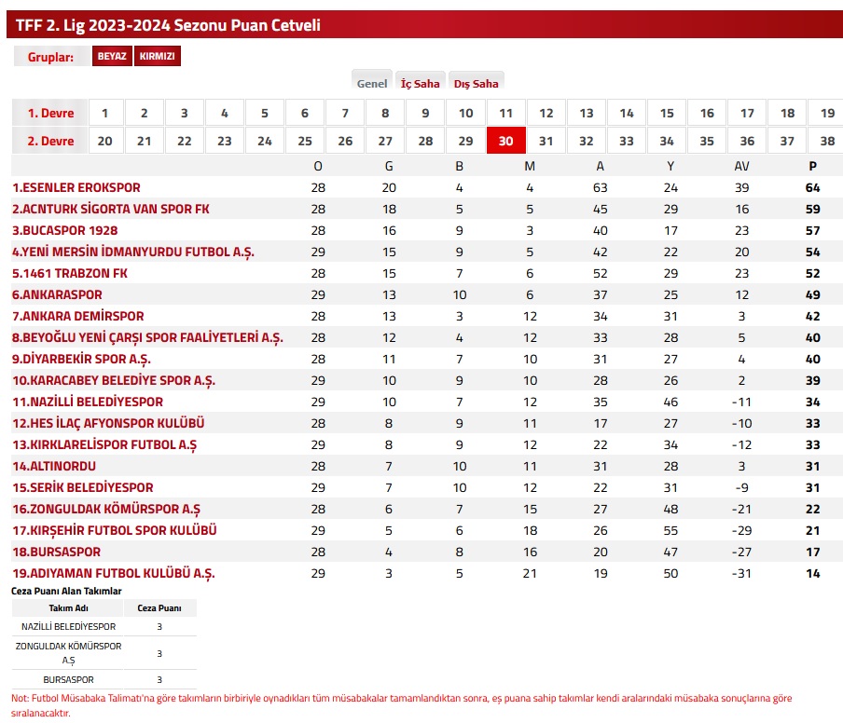Select highlighted week 30
The image size is (843, 723).
point(506,141)
